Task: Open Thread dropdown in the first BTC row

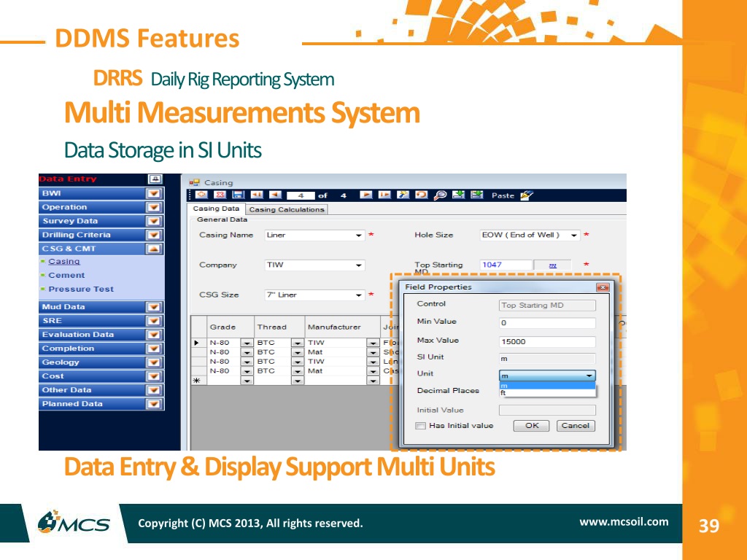Action: [297, 343]
